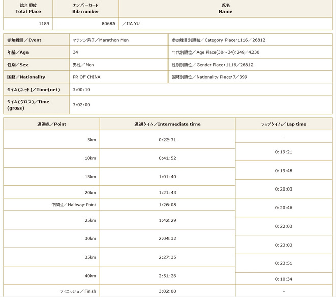Select the halfway time 1:26:08
The height and width of the screenshot is (297, 336).
tap(167, 204)
